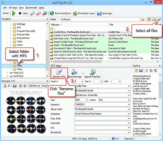This screenshot has width=163, height=141.
Task: Open the A→a case conversion dropdown
Action: 6,13
